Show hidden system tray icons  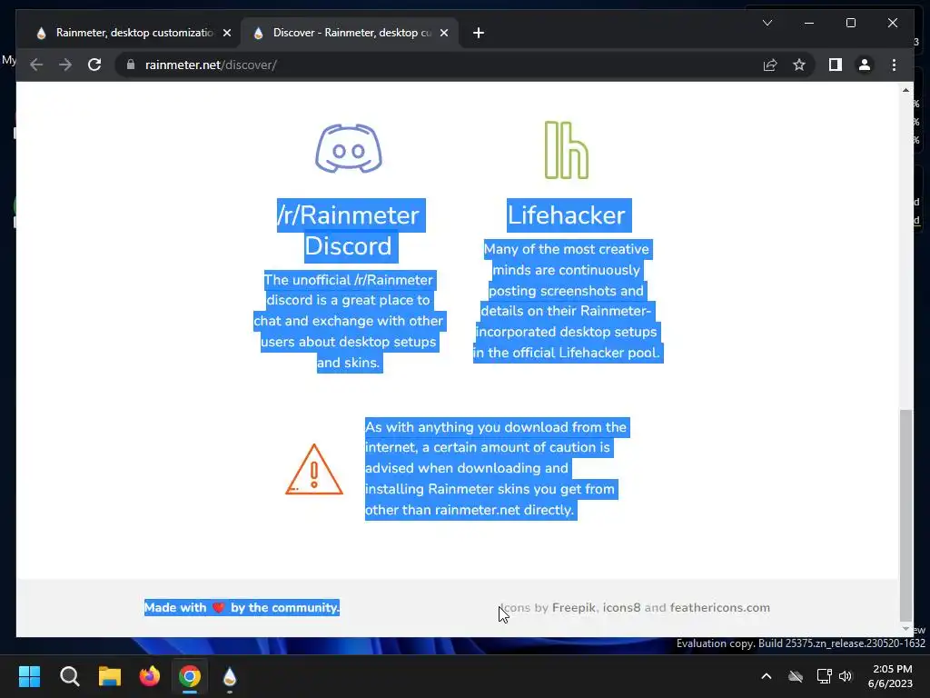coord(767,676)
